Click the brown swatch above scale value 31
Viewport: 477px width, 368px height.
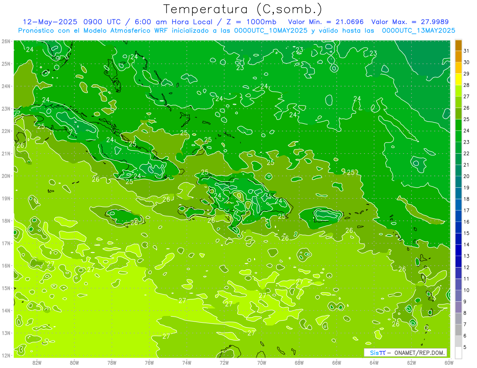tap(458, 45)
